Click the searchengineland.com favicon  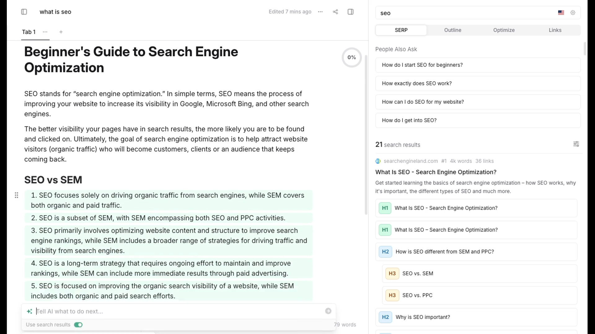378,161
